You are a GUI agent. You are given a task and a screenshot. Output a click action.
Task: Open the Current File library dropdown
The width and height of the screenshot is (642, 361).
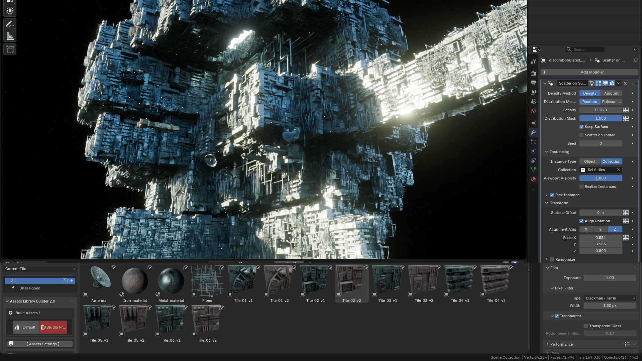[x=40, y=269]
